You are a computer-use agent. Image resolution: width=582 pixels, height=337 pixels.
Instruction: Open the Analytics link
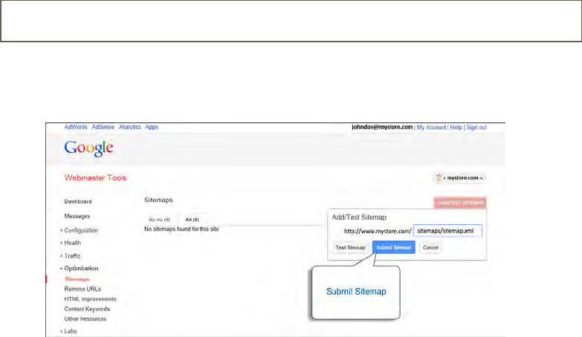click(130, 127)
